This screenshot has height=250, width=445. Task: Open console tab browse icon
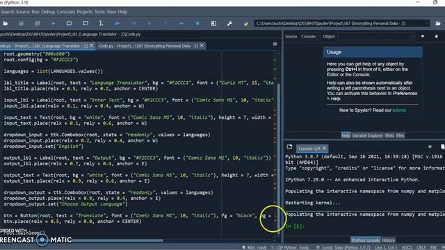[289, 147]
